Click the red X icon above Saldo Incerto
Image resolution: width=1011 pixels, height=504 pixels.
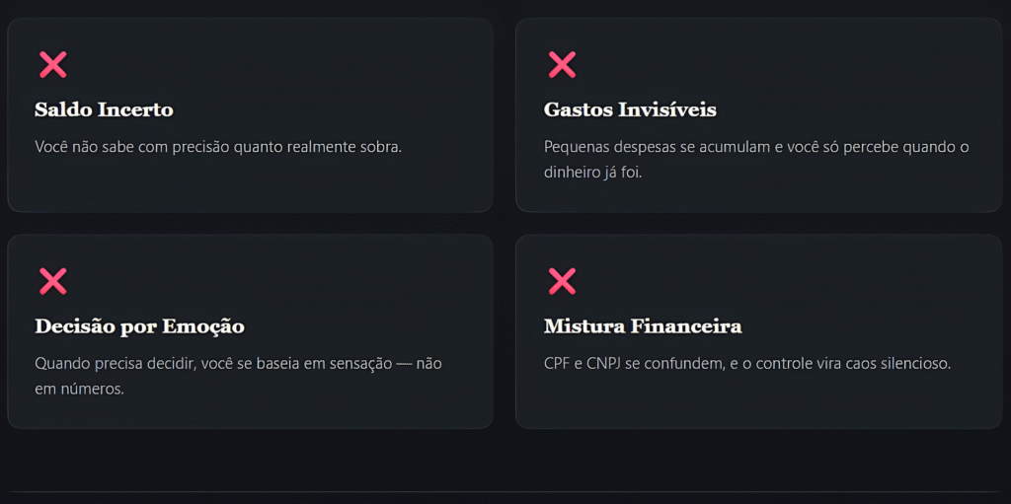(52, 65)
